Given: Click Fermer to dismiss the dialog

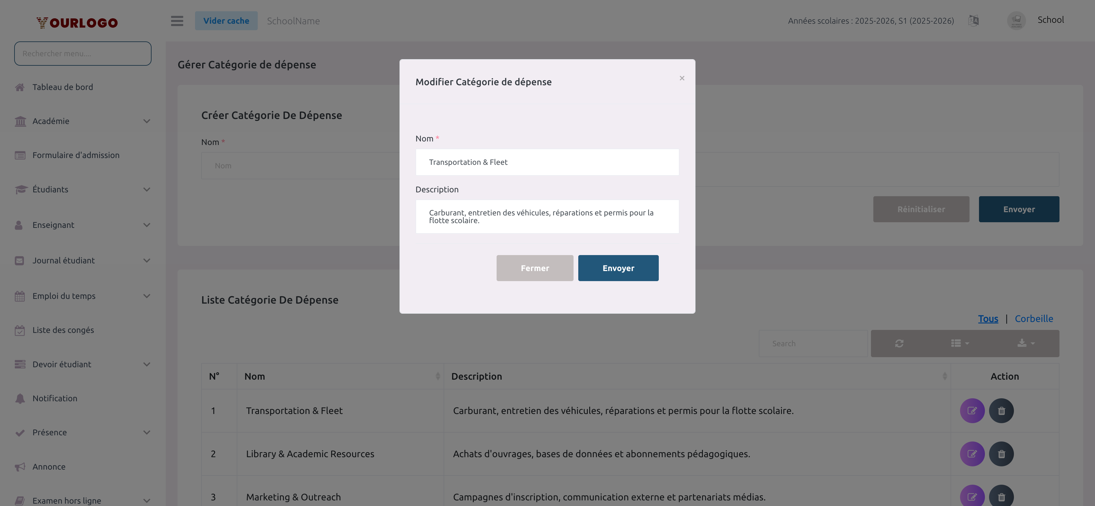Looking at the screenshot, I should (x=535, y=268).
